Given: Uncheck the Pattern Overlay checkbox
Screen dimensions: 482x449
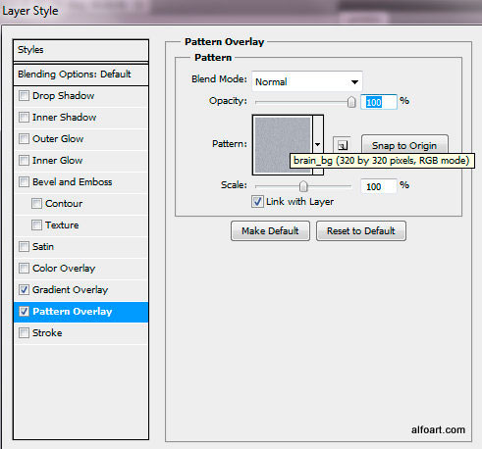Looking at the screenshot, I should (x=24, y=312).
